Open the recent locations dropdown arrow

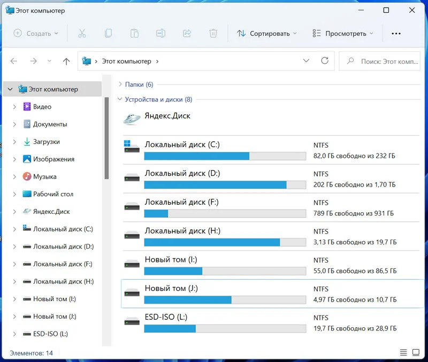click(49, 61)
